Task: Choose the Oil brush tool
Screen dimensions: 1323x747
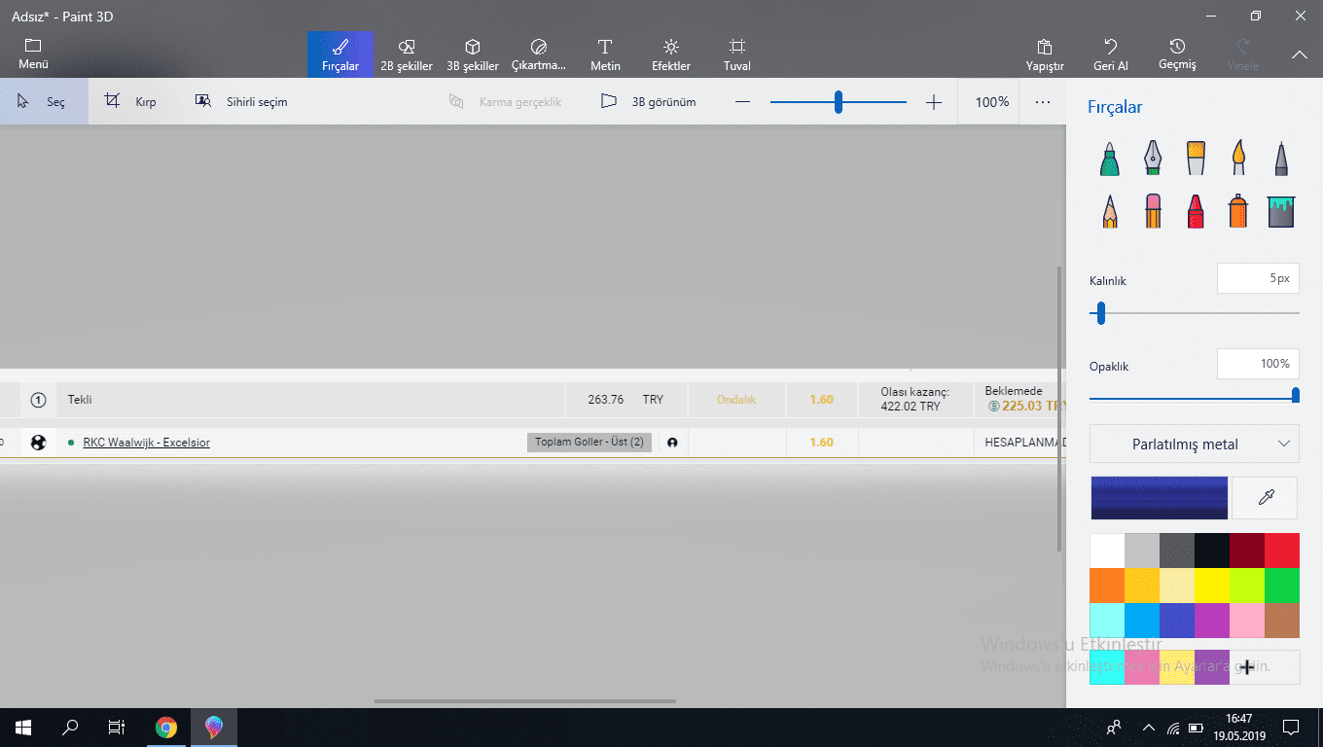Action: pos(1196,158)
